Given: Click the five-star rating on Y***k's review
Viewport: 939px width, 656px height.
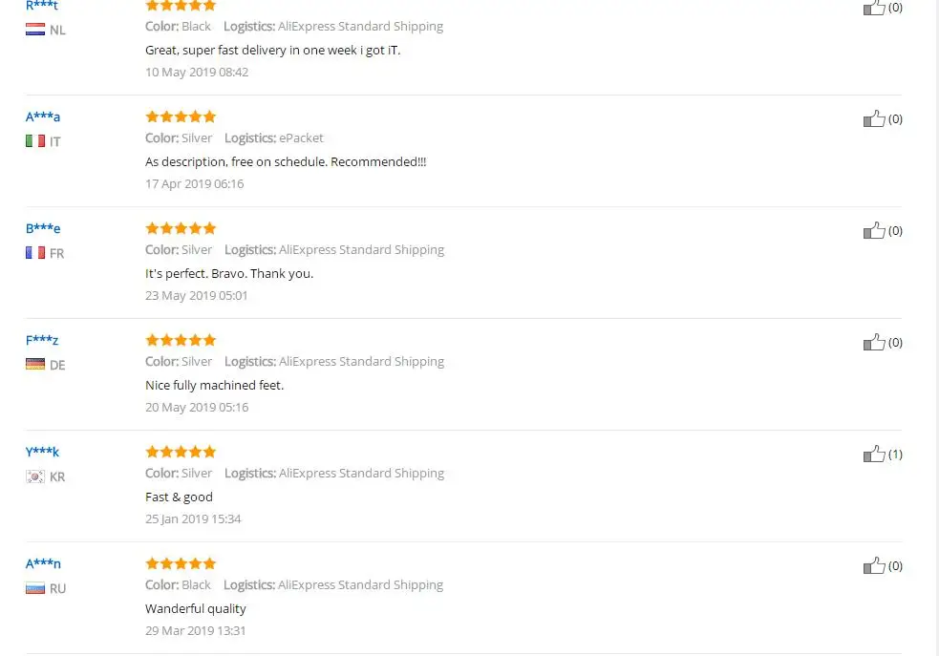Looking at the screenshot, I should (181, 452).
